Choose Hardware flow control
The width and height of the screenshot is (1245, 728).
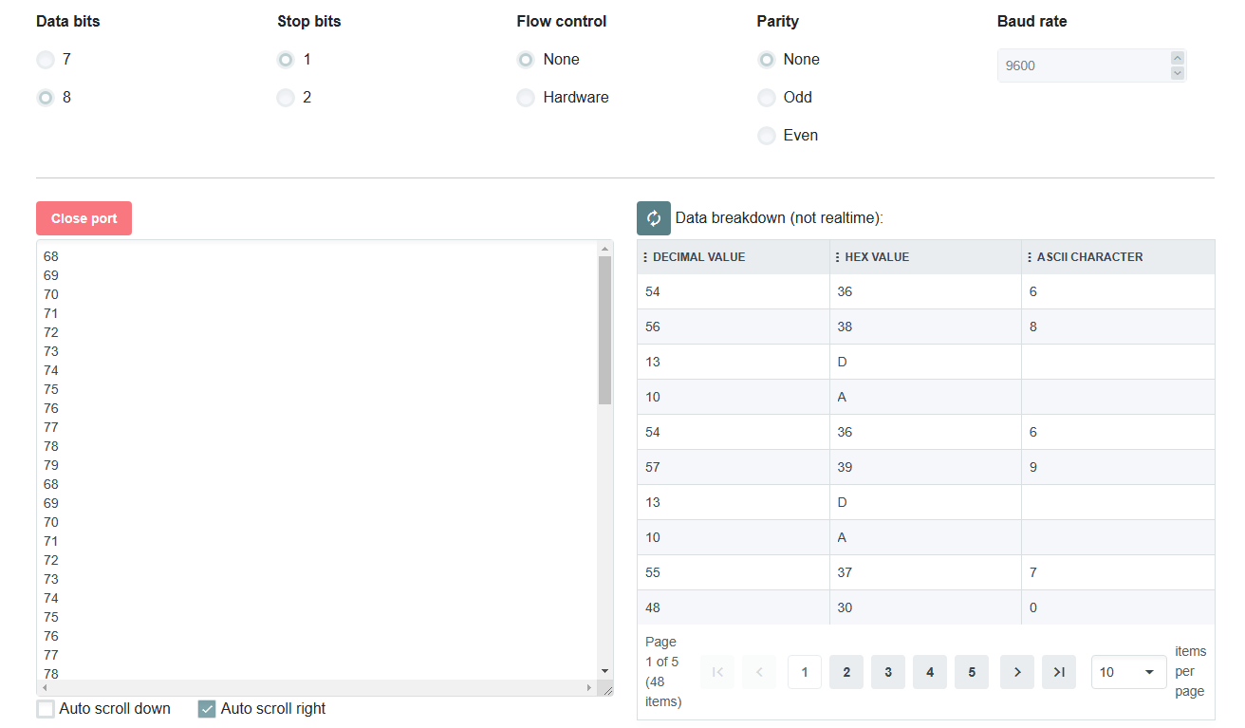526,98
